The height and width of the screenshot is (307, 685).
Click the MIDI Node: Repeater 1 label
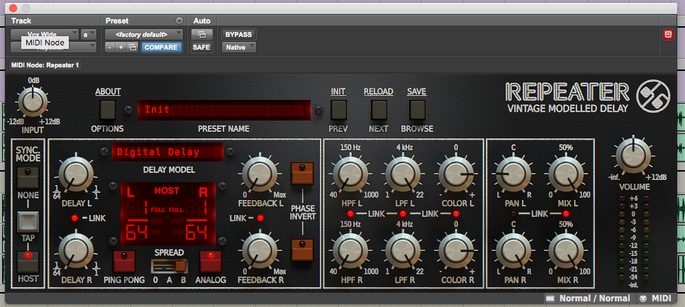coord(45,65)
